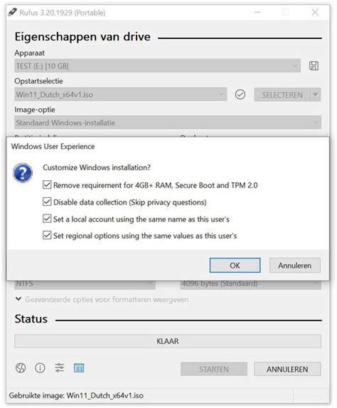Image resolution: width=337 pixels, height=408 pixels.
Task: Open language selection globe icon
Action: pos(21,368)
